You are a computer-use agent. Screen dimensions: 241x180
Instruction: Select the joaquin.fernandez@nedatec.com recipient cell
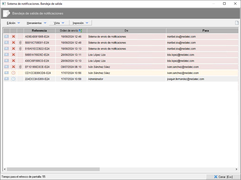click(x=185, y=79)
